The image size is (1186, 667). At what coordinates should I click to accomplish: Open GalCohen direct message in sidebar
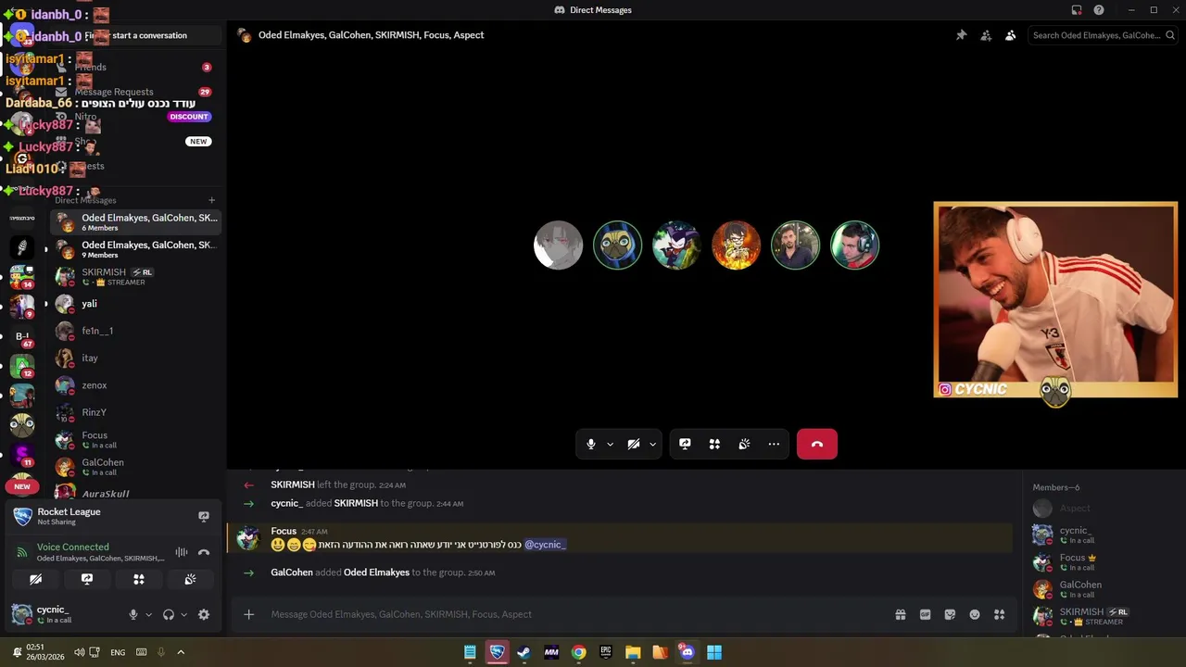tap(134, 467)
